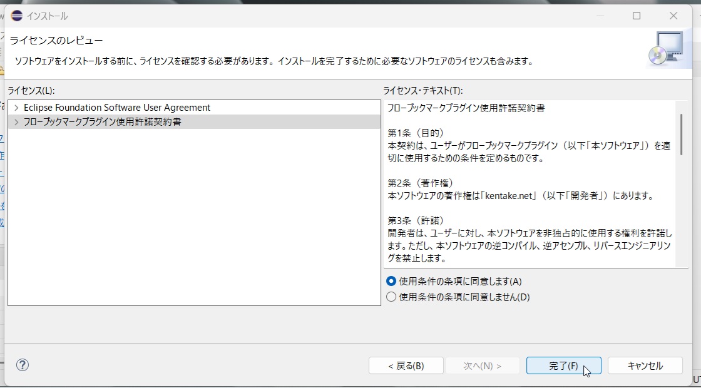
Task: Expand the Eclipse Foundation Software User Agreement node
Action: pyautogui.click(x=16, y=108)
